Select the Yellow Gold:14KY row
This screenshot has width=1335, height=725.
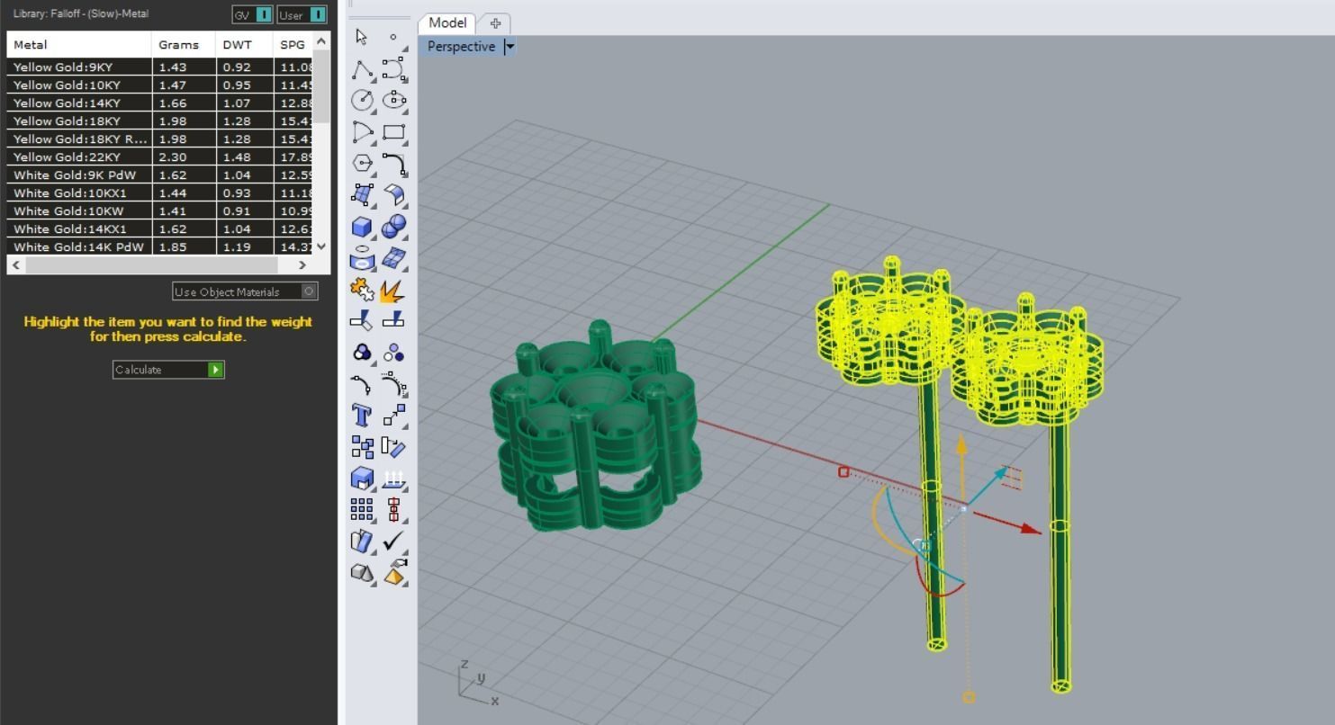point(160,103)
